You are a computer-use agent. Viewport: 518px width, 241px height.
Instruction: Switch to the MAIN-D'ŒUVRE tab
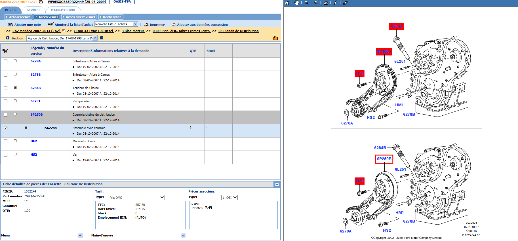click(64, 10)
